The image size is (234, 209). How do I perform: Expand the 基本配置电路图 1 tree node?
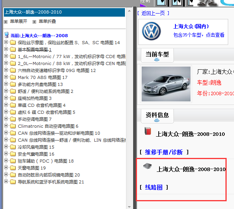pos(6,49)
